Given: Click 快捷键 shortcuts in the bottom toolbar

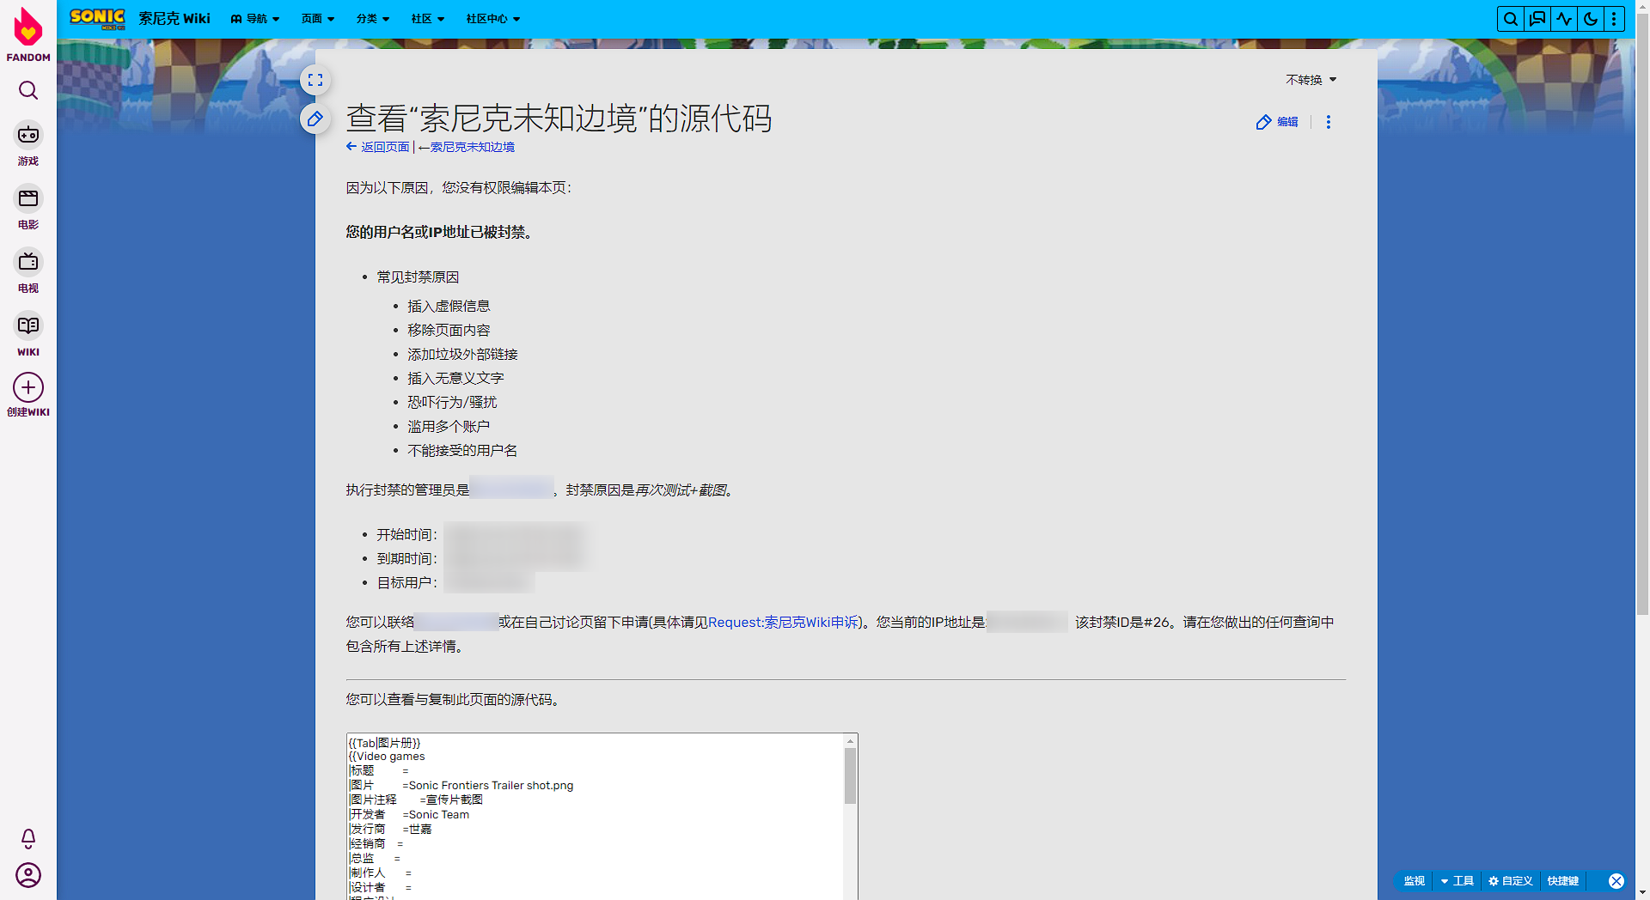Looking at the screenshot, I should point(1563,881).
